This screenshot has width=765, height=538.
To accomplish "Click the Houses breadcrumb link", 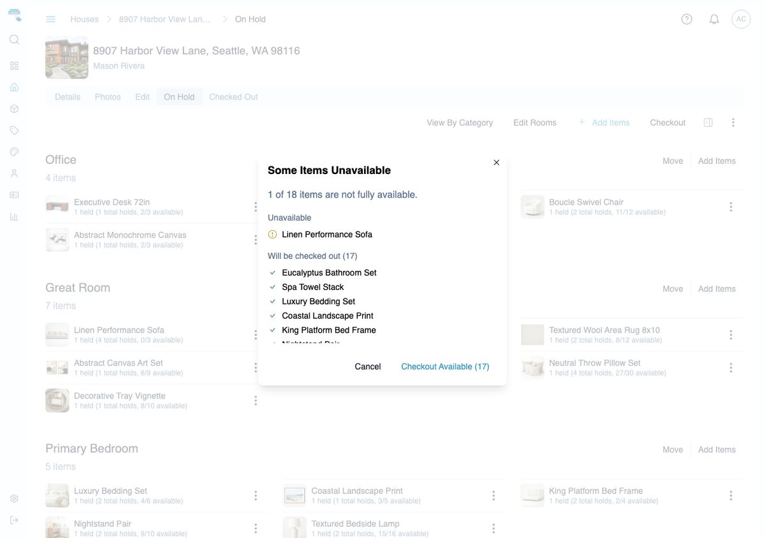I will click(84, 19).
